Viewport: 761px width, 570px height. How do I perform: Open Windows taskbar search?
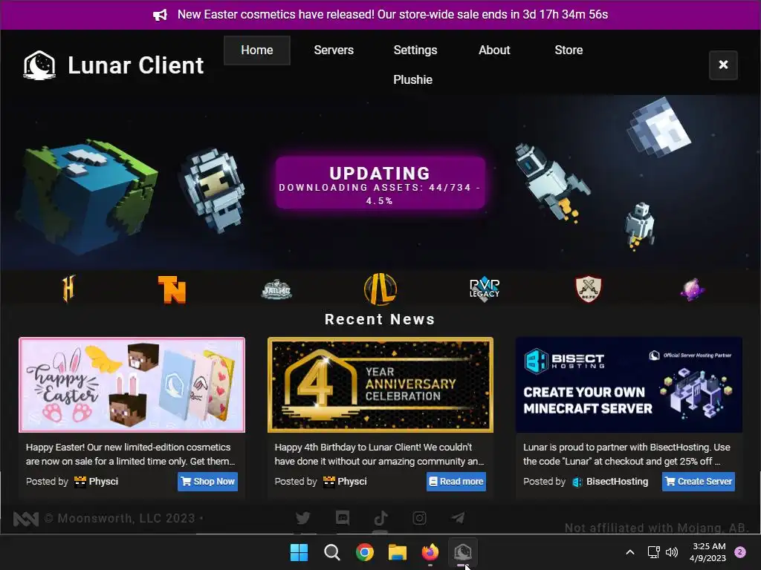click(x=332, y=552)
